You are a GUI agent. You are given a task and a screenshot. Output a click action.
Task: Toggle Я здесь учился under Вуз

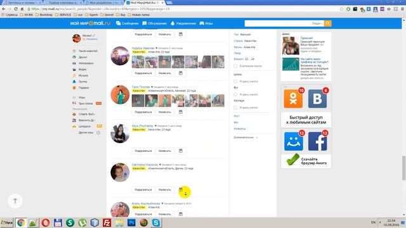[x=235, y=94]
